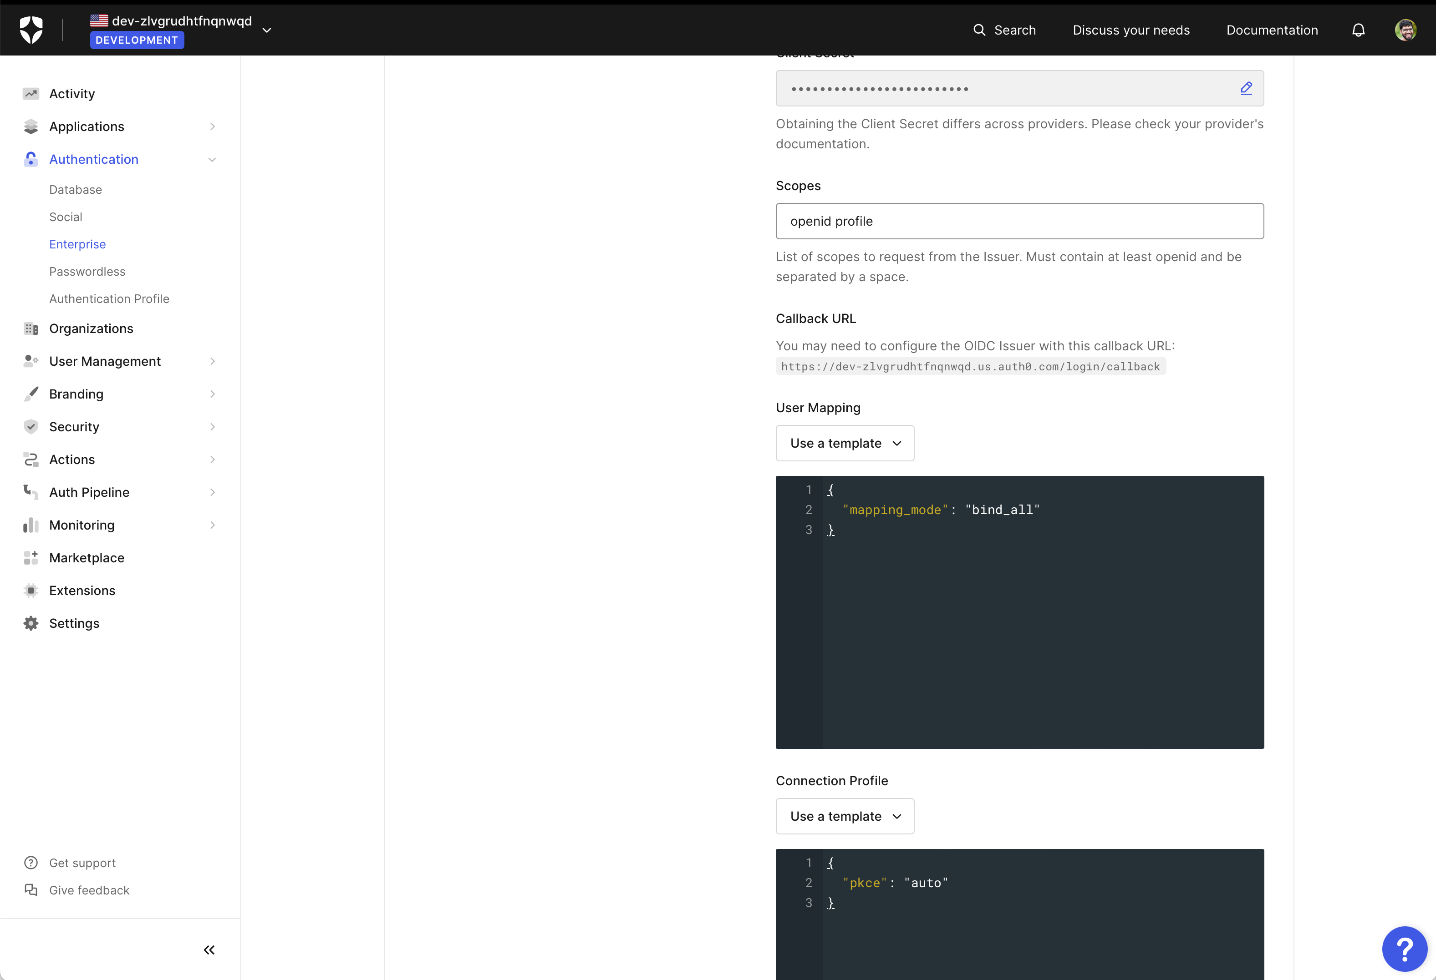Select the Security shield icon
1436x980 pixels.
point(31,426)
